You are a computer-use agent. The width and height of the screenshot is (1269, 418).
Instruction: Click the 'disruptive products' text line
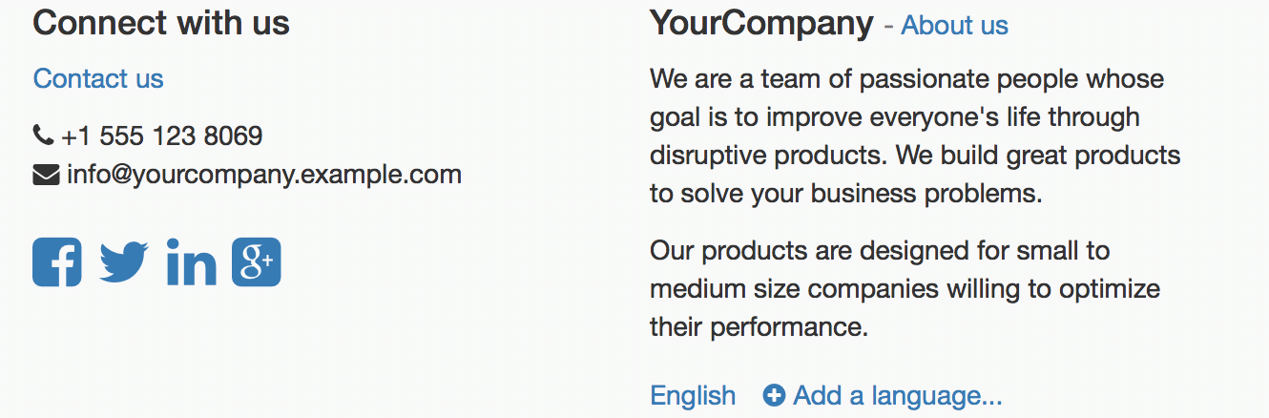click(915, 155)
